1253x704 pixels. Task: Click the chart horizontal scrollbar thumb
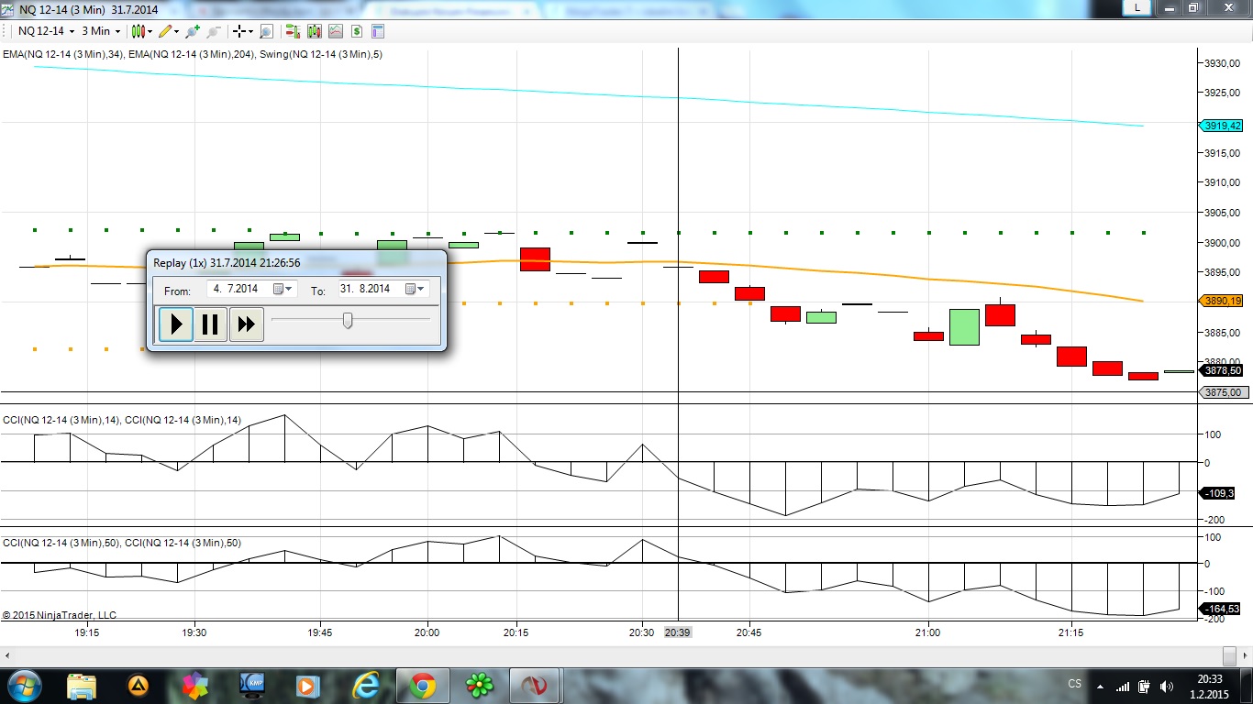coord(1229,655)
